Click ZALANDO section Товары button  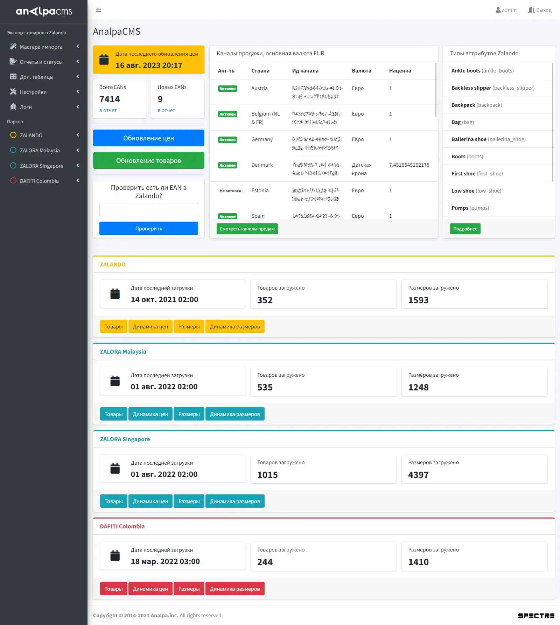tap(114, 326)
